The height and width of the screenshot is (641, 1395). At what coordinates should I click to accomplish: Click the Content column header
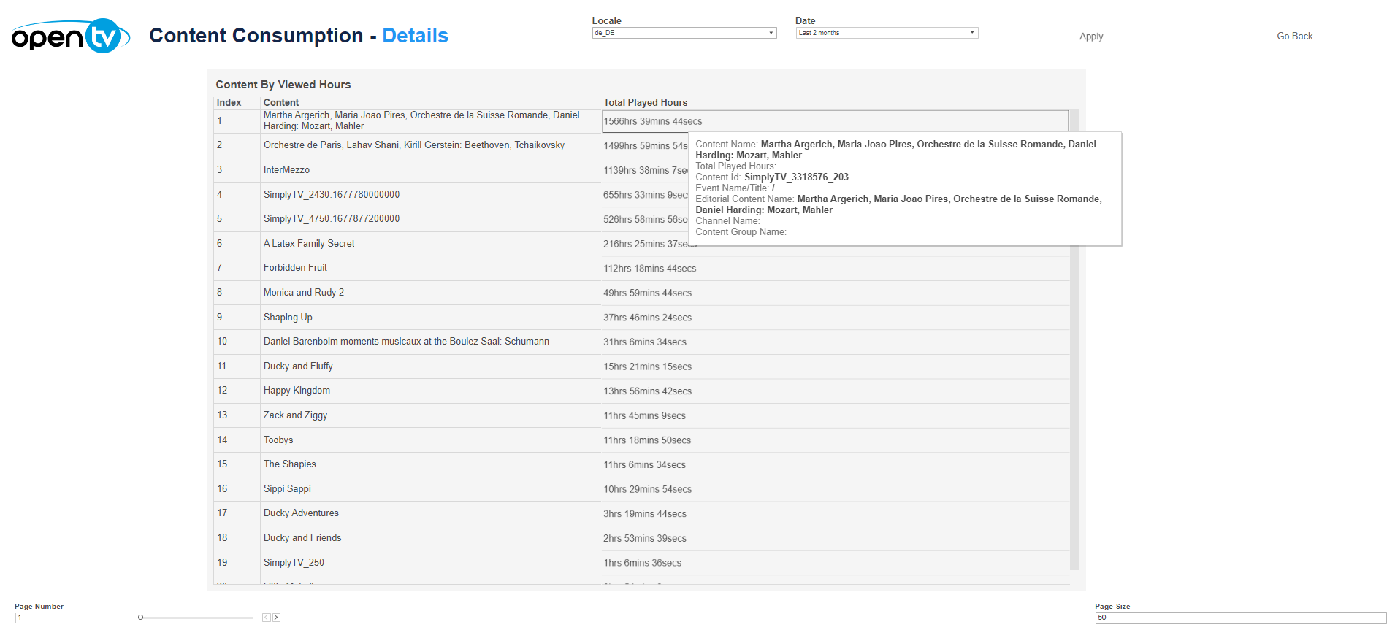[281, 103]
